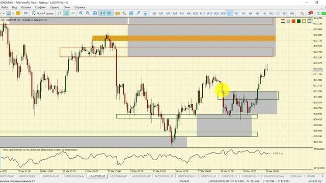Switch to the USDRUB H1 chart tab

pyautogui.click(x=50, y=176)
